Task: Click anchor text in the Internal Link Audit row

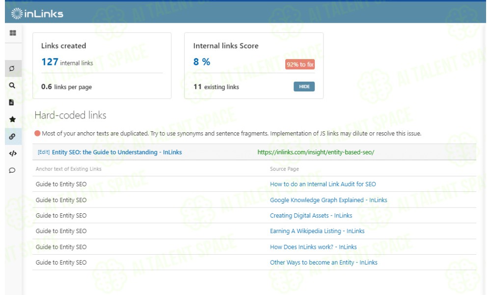Action: (61, 184)
